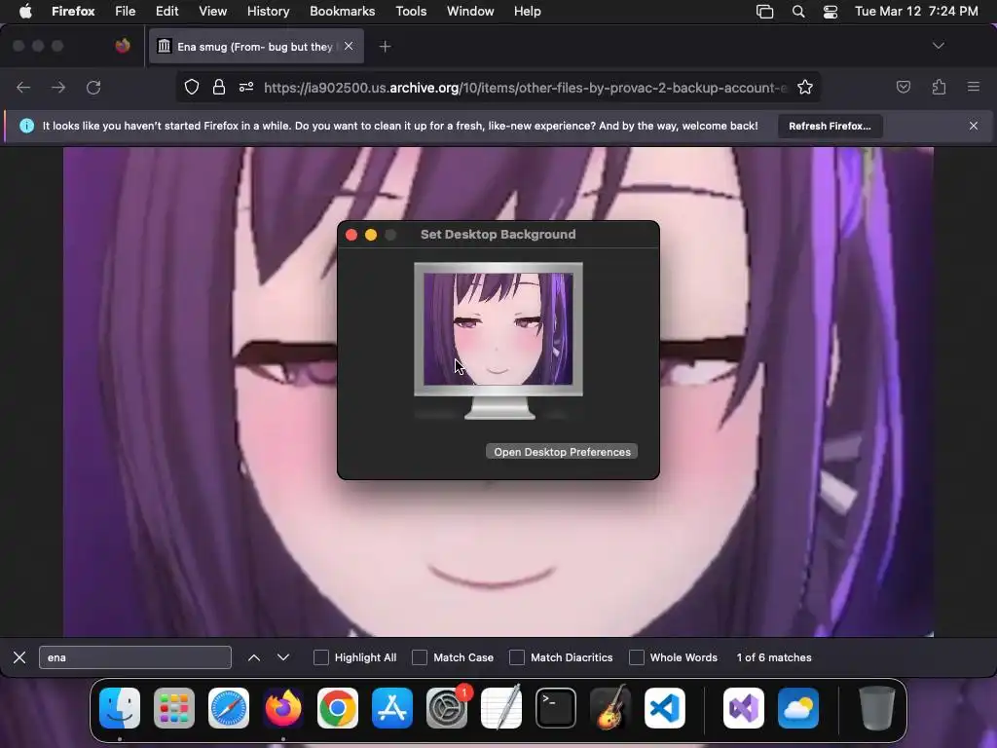Bookmark this page with the star
Image resolution: width=997 pixels, height=748 pixels.
805,87
